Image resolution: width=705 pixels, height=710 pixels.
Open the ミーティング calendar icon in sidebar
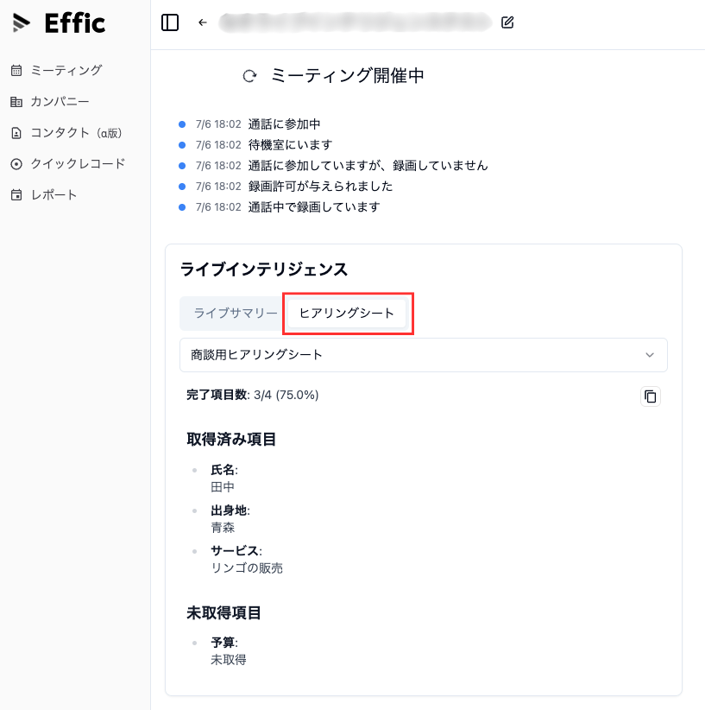click(16, 70)
